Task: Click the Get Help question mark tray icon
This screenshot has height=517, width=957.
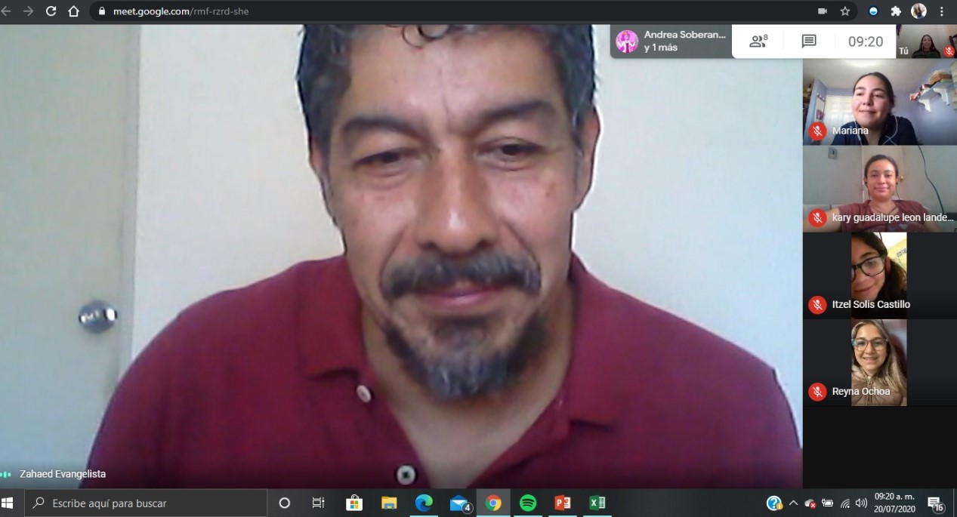Action: (x=774, y=503)
